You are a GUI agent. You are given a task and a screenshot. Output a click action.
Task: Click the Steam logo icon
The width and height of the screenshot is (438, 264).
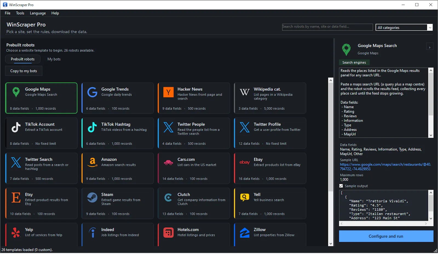[x=92, y=197]
